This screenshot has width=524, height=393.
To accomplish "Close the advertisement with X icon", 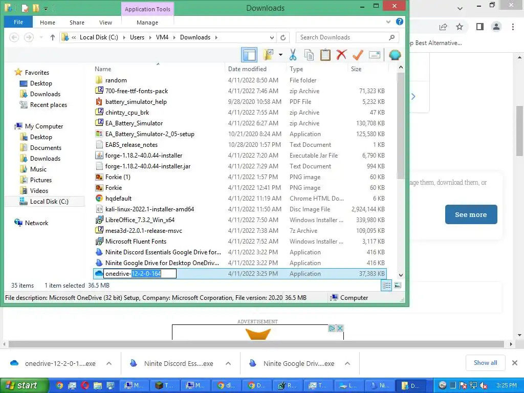I will 340,328.
